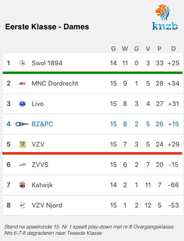The height and width of the screenshot is (241, 184).
Task: Click the red relegation line under VZV
Action: [x=92, y=153]
